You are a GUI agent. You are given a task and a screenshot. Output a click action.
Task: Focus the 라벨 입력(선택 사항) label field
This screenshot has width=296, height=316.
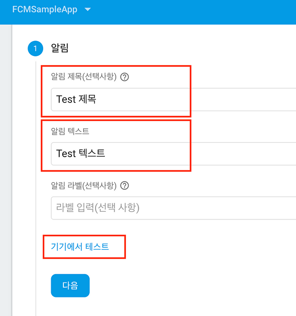[173, 208]
